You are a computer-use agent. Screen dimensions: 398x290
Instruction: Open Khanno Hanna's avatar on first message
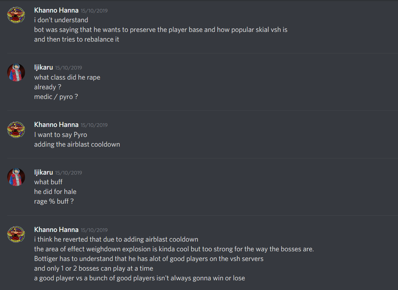(16, 15)
